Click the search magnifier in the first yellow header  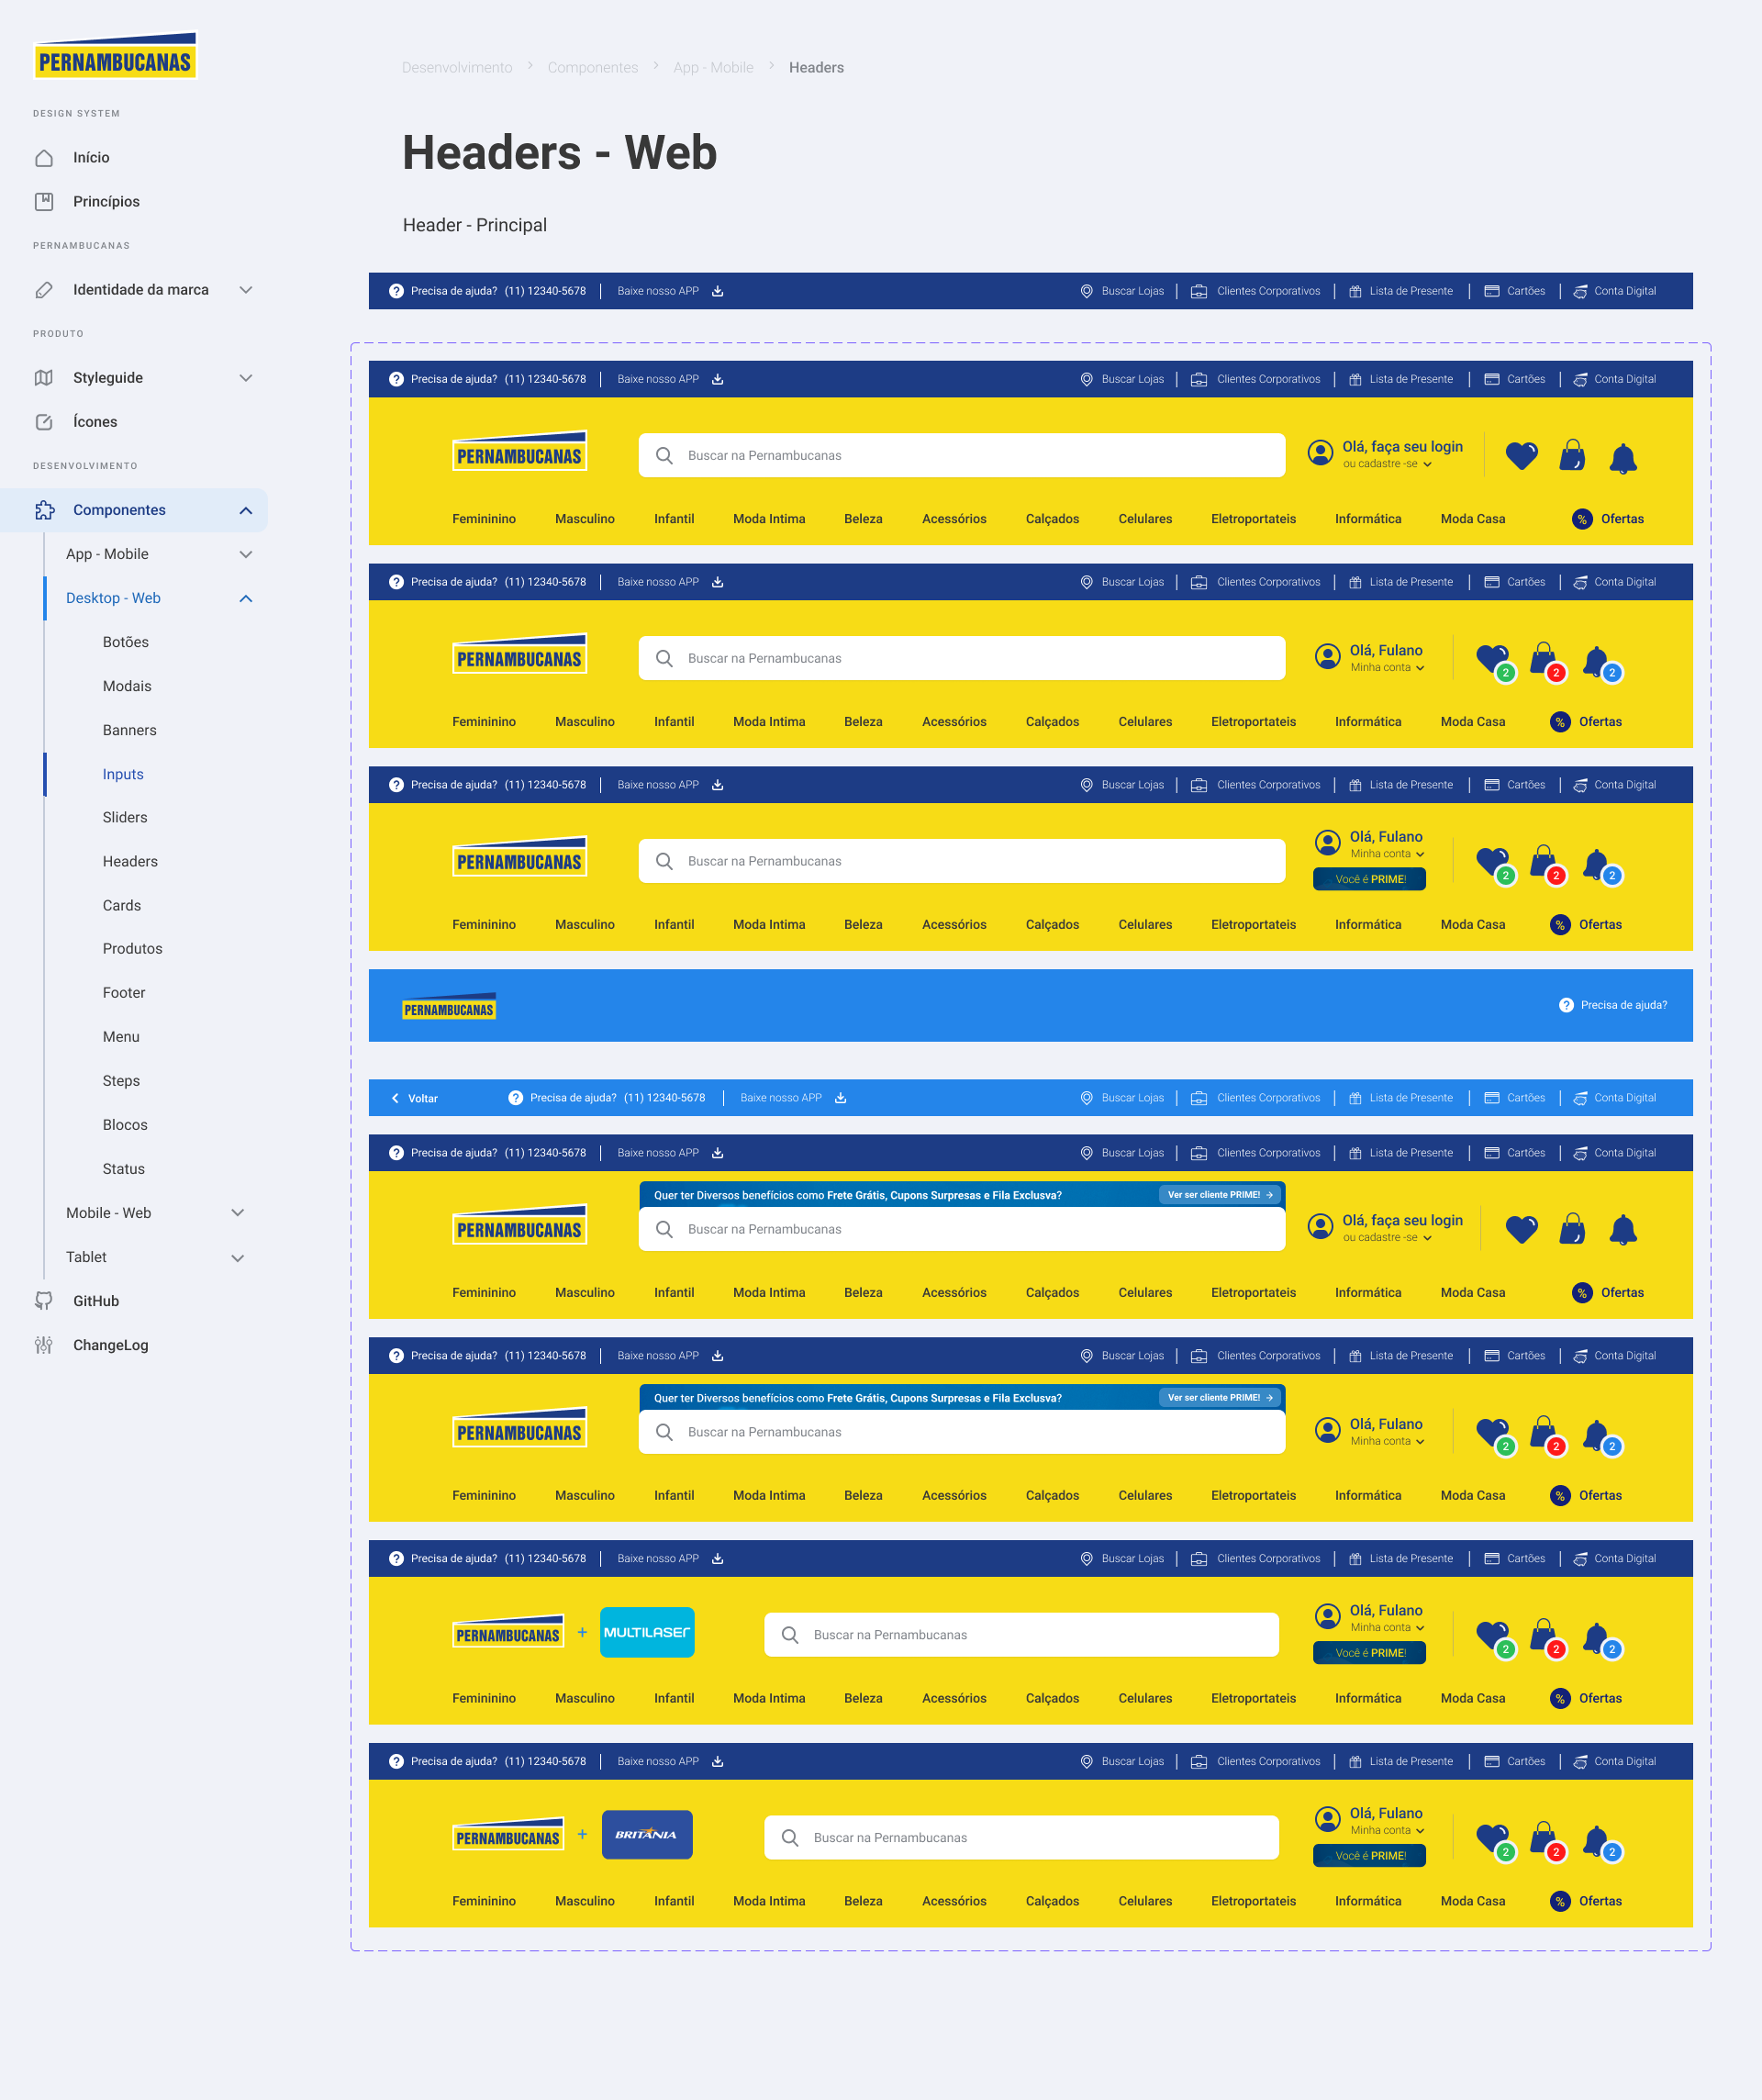[x=664, y=456]
